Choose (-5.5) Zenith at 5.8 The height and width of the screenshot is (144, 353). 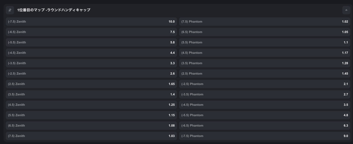pos(91,42)
